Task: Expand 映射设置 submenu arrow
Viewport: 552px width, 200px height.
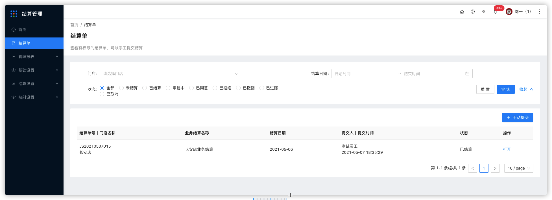Action: [x=57, y=97]
